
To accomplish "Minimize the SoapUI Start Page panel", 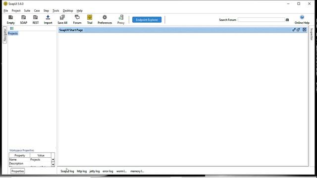I will tap(294, 30).
